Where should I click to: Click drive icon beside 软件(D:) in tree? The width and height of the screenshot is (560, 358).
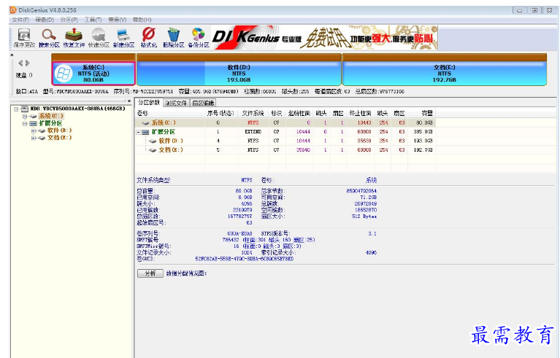(42, 131)
